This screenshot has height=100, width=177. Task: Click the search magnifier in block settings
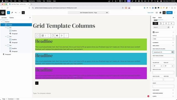click(x=168, y=27)
